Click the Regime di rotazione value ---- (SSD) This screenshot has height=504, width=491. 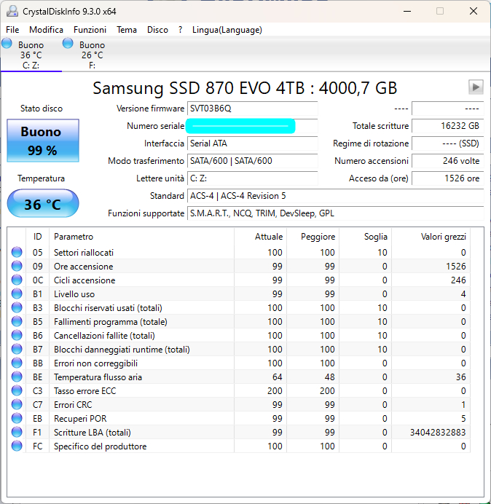coord(447,143)
